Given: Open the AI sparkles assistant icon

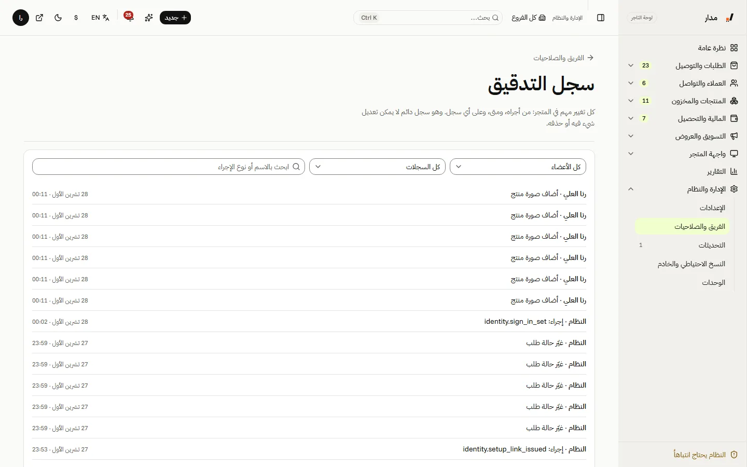Looking at the screenshot, I should coord(149,18).
